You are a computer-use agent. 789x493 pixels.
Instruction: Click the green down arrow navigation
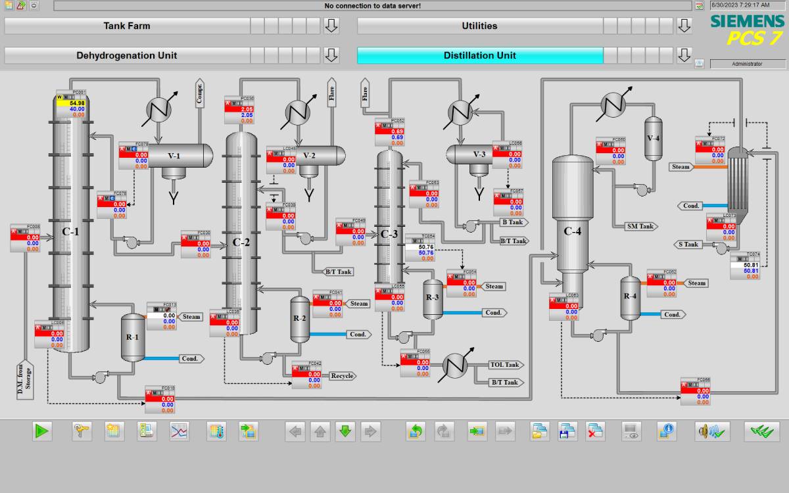pos(345,431)
